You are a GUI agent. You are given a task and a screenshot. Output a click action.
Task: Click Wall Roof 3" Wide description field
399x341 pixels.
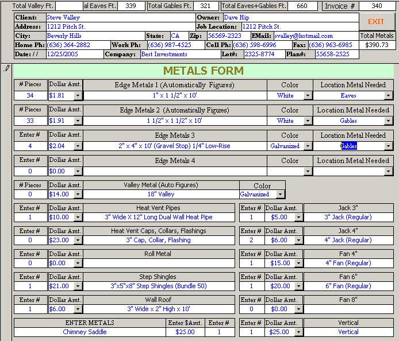coord(159,309)
